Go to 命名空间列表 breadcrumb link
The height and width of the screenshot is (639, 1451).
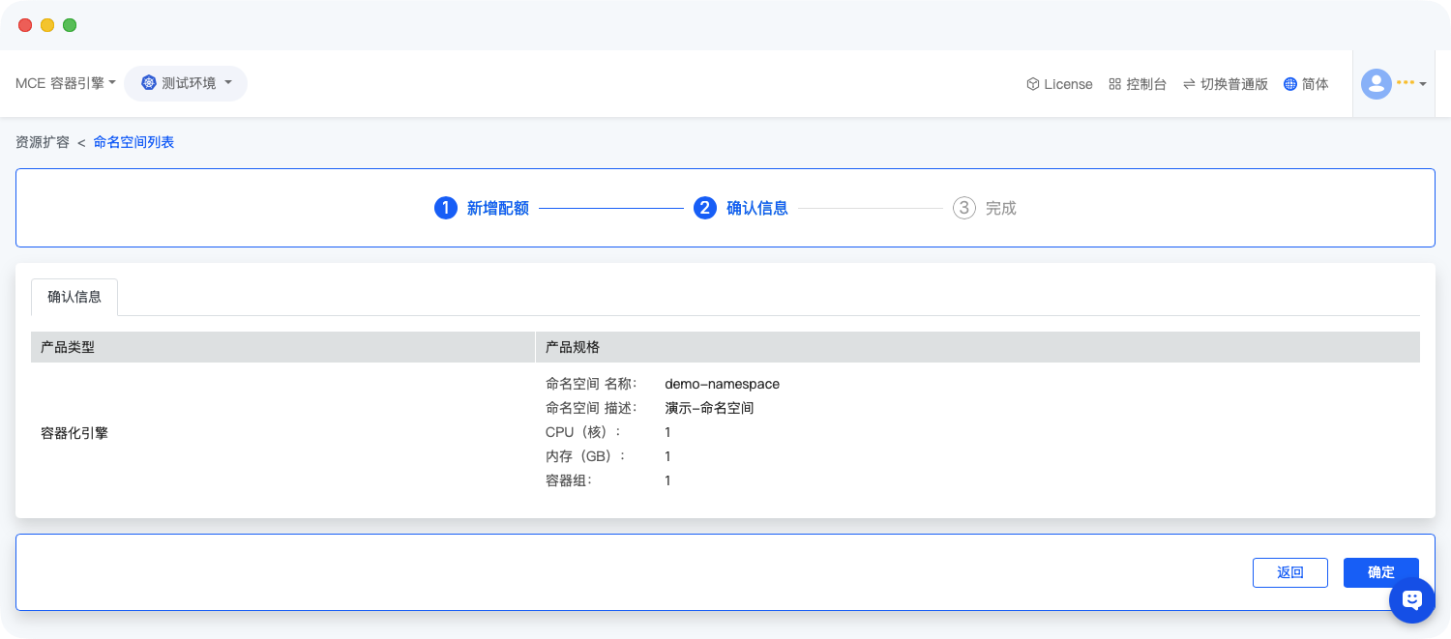tap(133, 142)
